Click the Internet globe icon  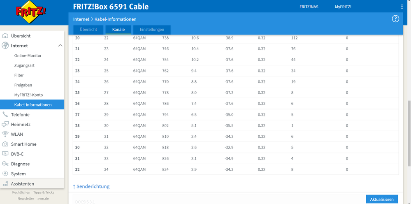coord(5,46)
